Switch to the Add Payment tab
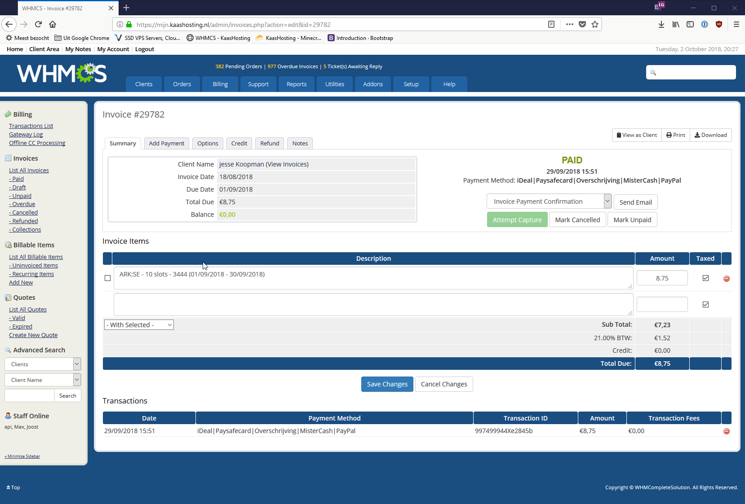Screen dimensions: 745x504 pyautogui.click(x=166, y=144)
